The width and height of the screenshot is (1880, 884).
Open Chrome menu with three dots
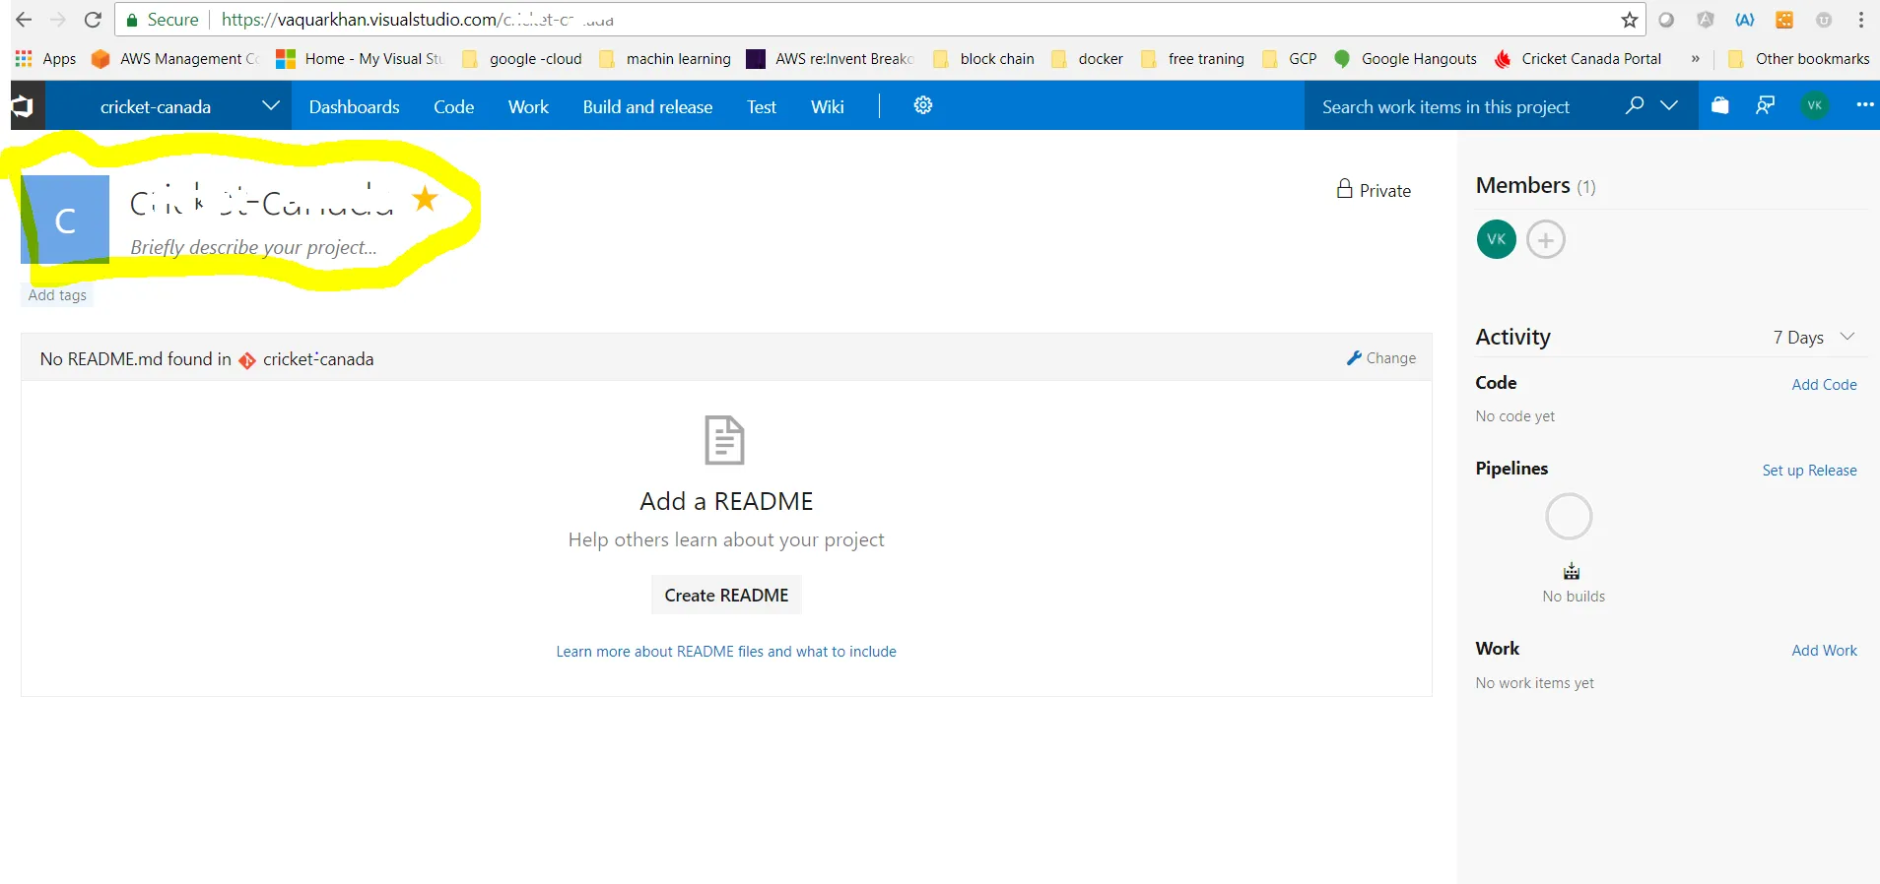pyautogui.click(x=1861, y=20)
